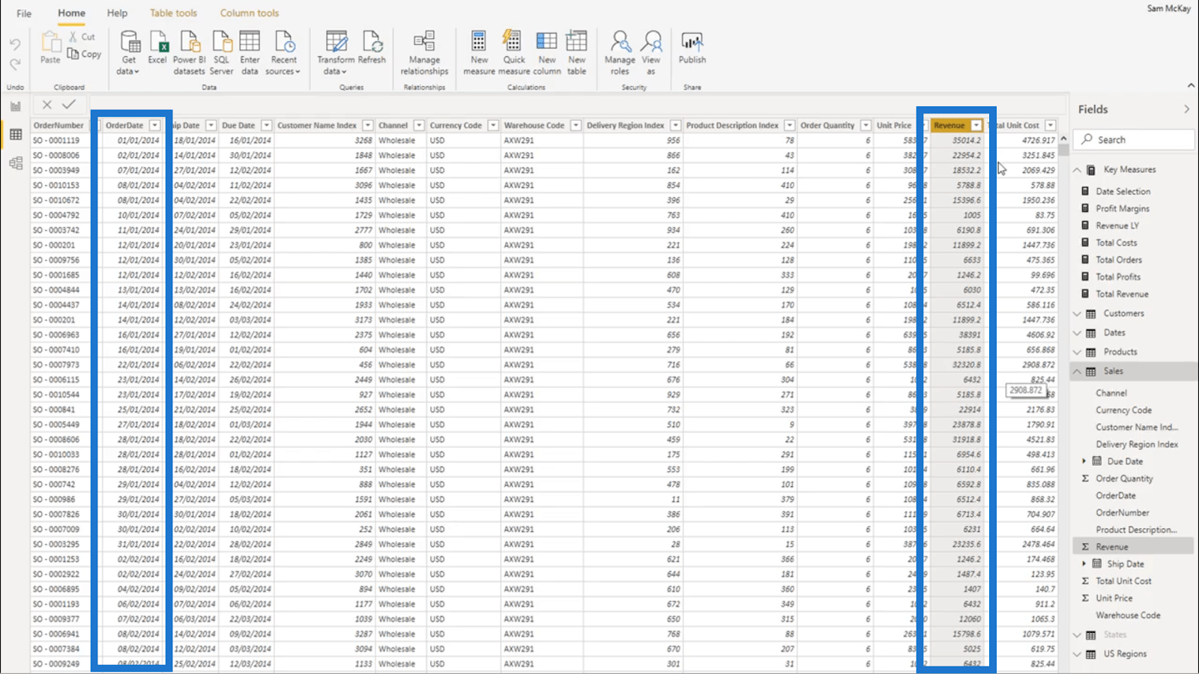Collapse the Fields pane chevron
This screenshot has width=1199, height=674.
(1186, 109)
